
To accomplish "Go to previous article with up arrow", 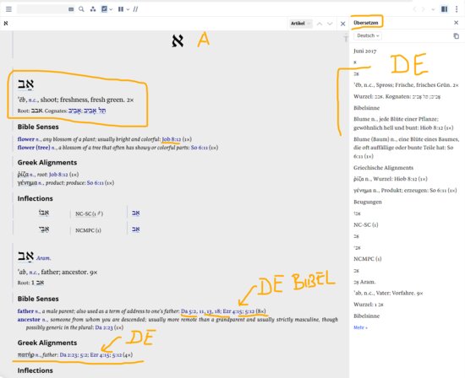I will coord(320,24).
